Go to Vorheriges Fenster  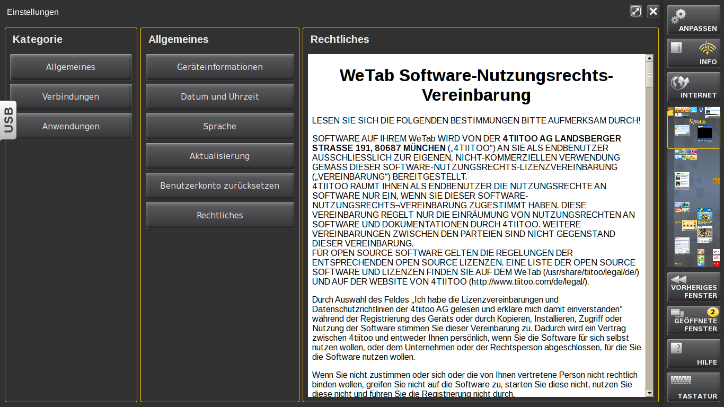coord(693,287)
